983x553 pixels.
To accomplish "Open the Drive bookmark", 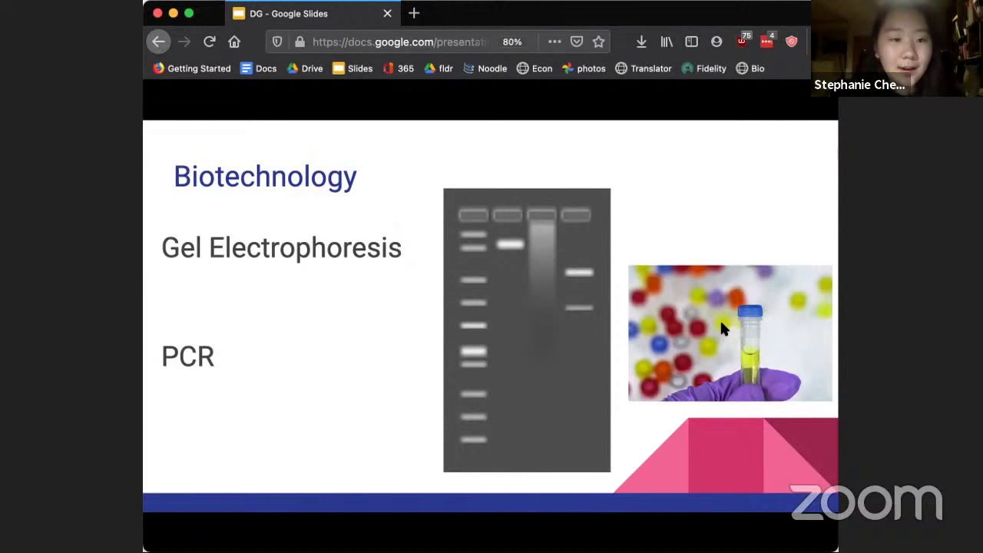I will pyautogui.click(x=305, y=68).
